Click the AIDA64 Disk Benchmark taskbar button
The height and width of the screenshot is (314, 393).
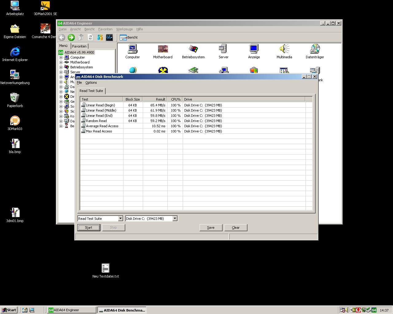(122, 310)
